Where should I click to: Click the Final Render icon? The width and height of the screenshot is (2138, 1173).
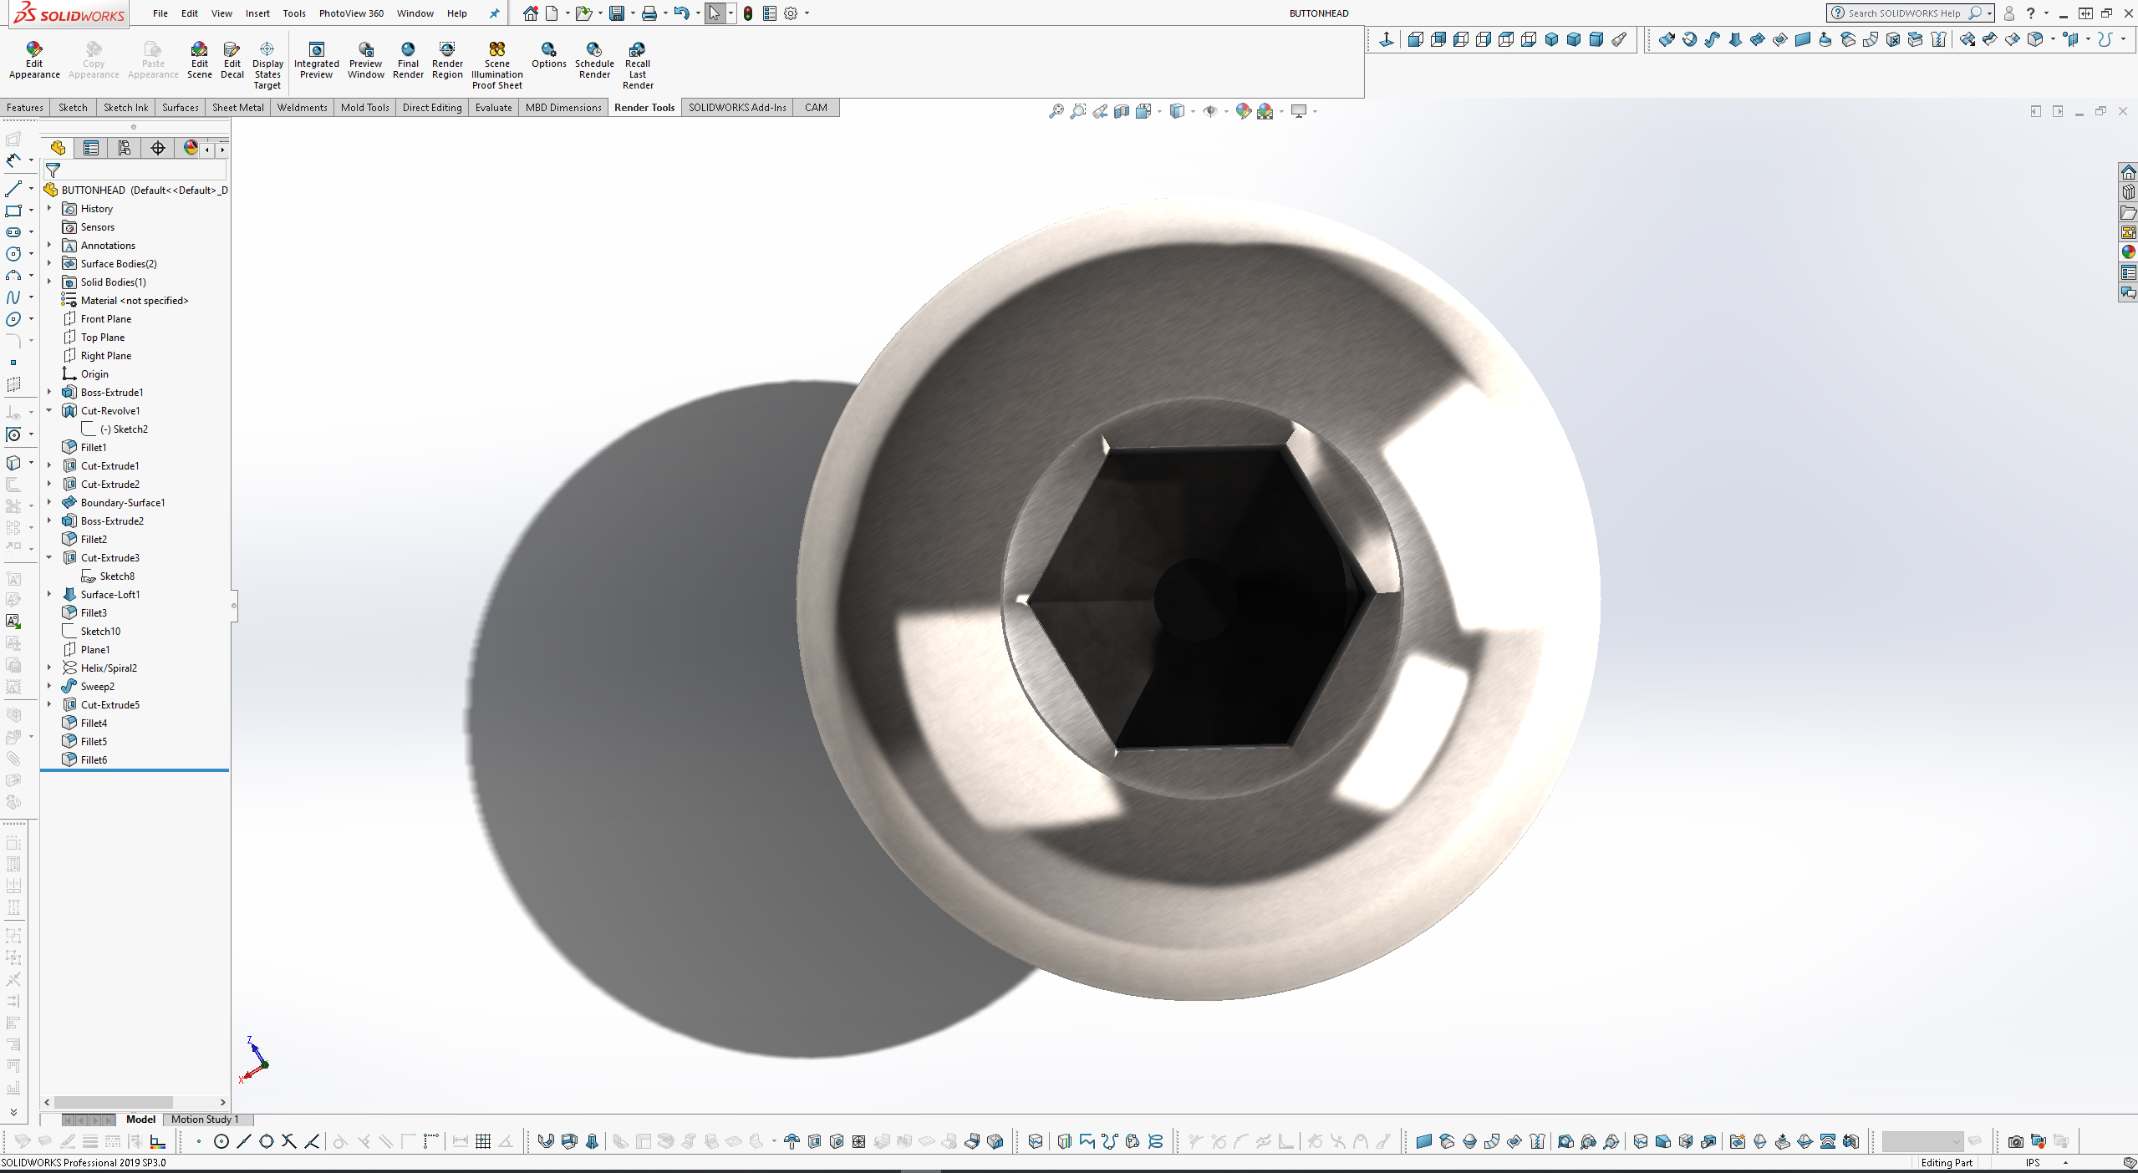tap(408, 50)
